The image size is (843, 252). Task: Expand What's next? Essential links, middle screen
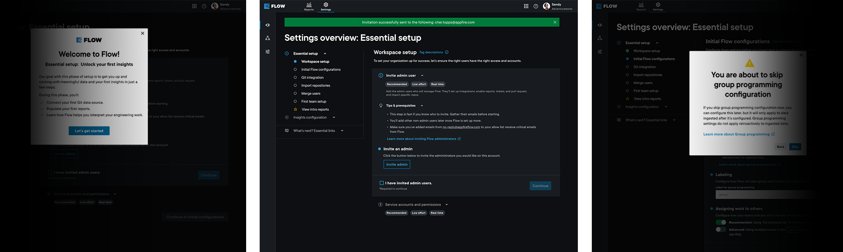coord(342,131)
